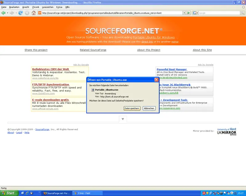Open the About this Site link
This screenshot has height=196, width=246.
[x=202, y=50]
